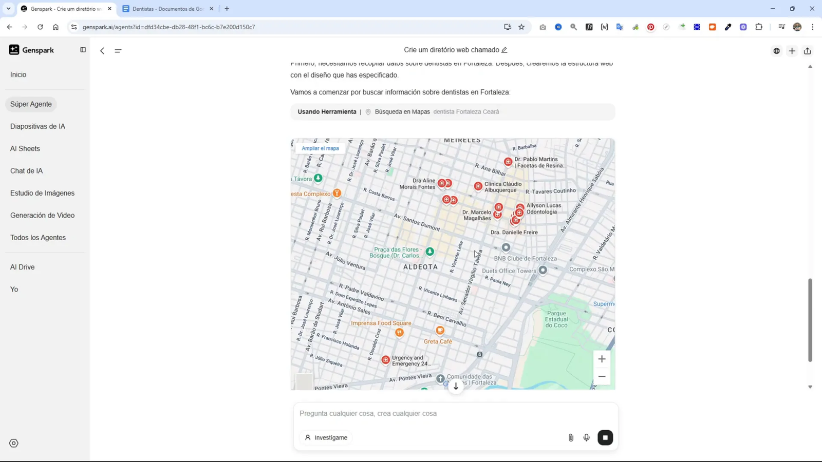Zoom into the map with the plus control
The height and width of the screenshot is (462, 822).
point(602,358)
